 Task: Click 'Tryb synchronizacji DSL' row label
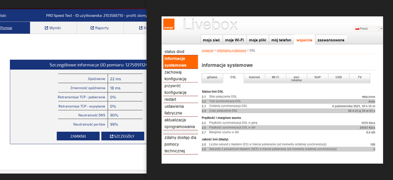tap(225, 101)
